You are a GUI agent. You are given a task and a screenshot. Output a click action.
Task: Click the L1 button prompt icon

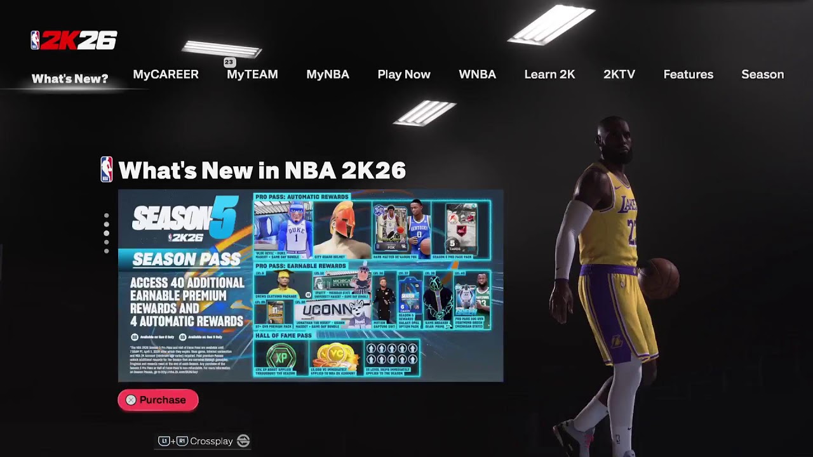click(x=163, y=440)
